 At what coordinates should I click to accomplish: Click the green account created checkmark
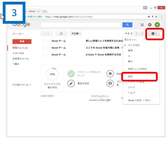point(71,74)
